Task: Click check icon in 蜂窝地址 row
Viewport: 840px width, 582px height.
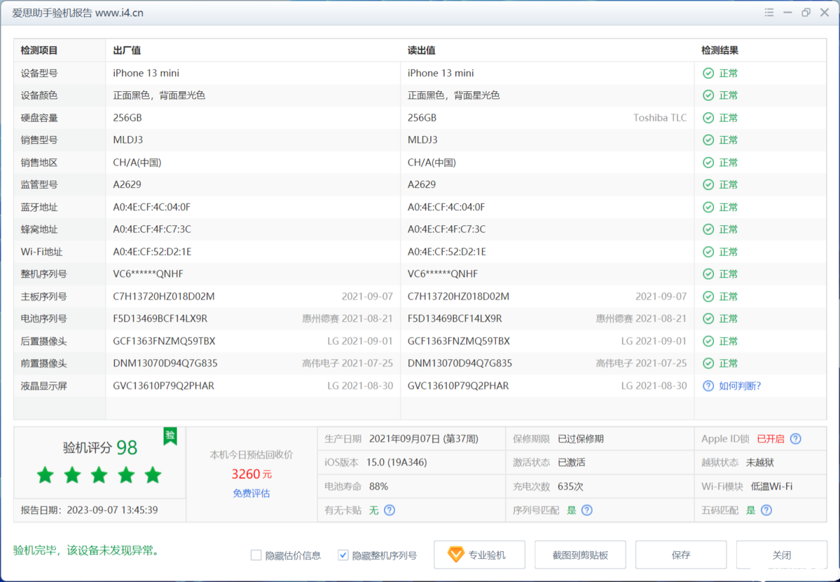Action: (x=708, y=229)
